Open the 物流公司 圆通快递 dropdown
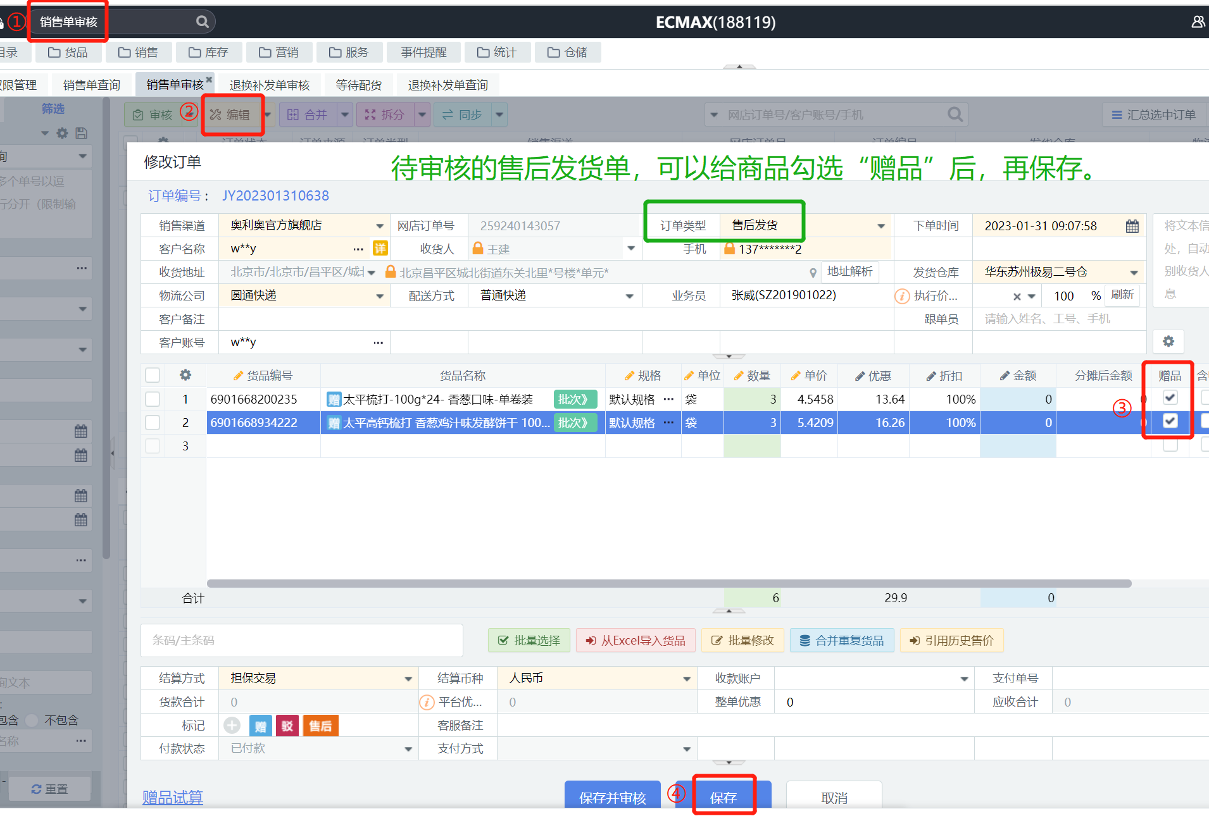The width and height of the screenshot is (1209, 816). pyautogui.click(x=380, y=296)
